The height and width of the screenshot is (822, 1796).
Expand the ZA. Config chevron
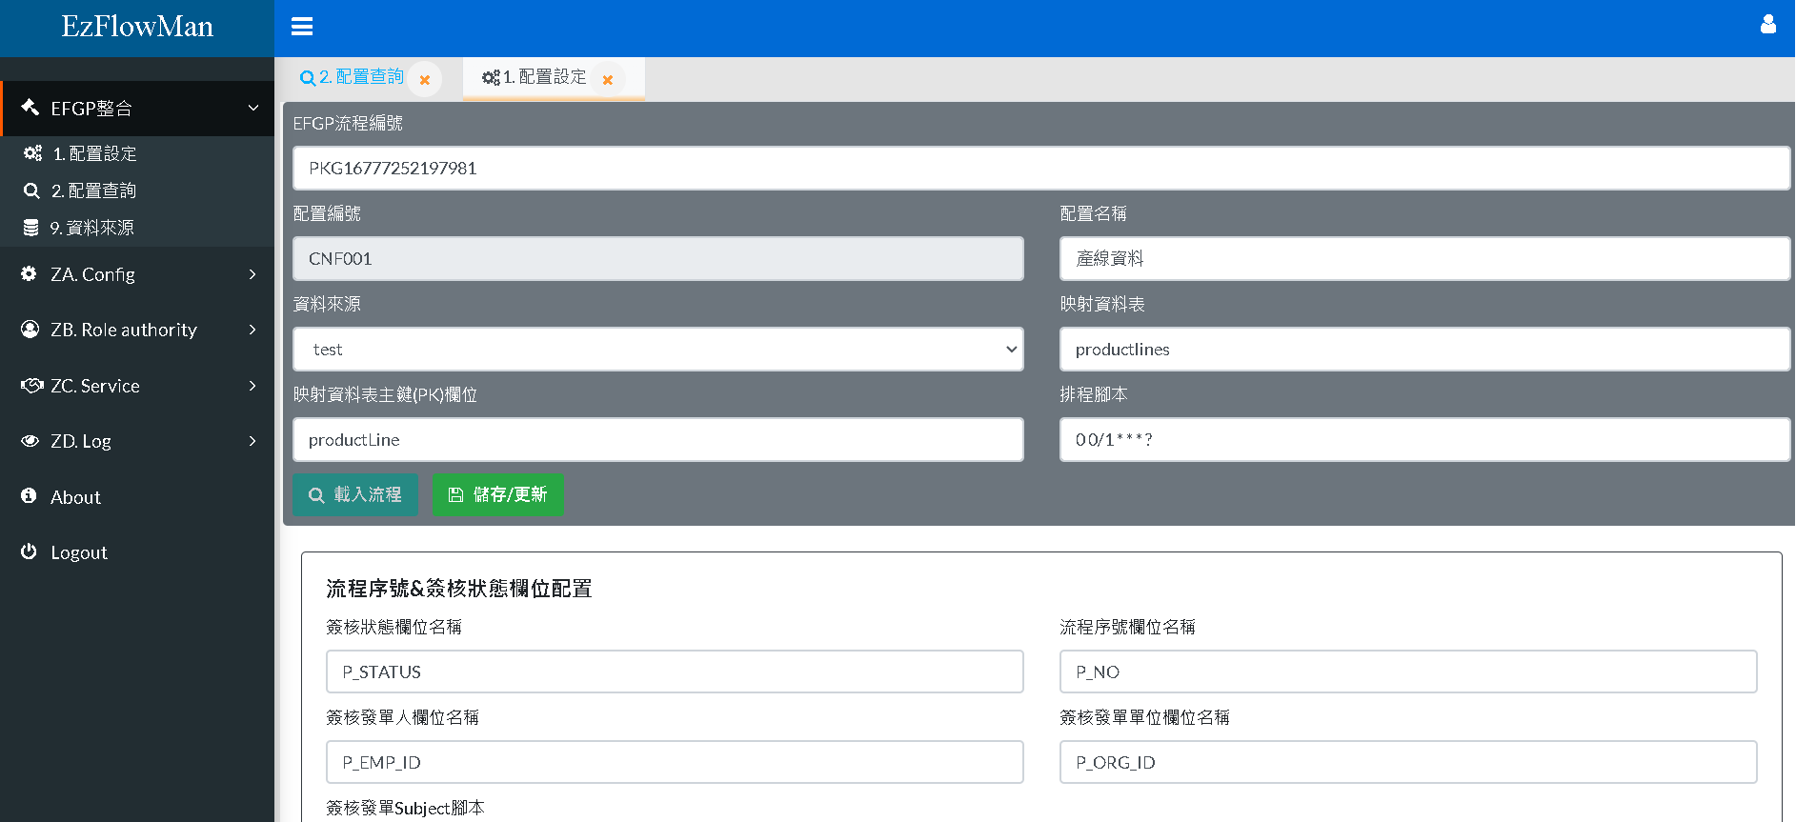tap(252, 274)
